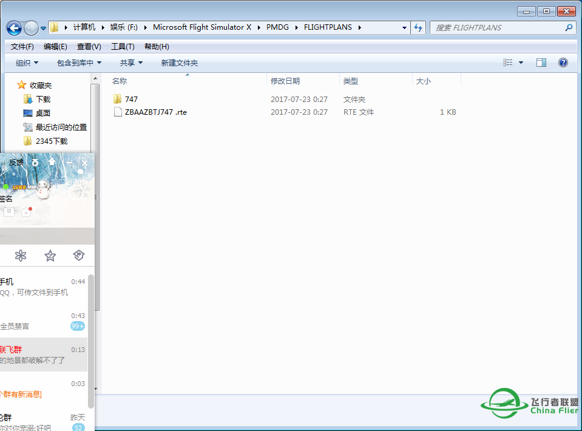Click the diamond badge icon in the QQ panel

click(x=78, y=256)
